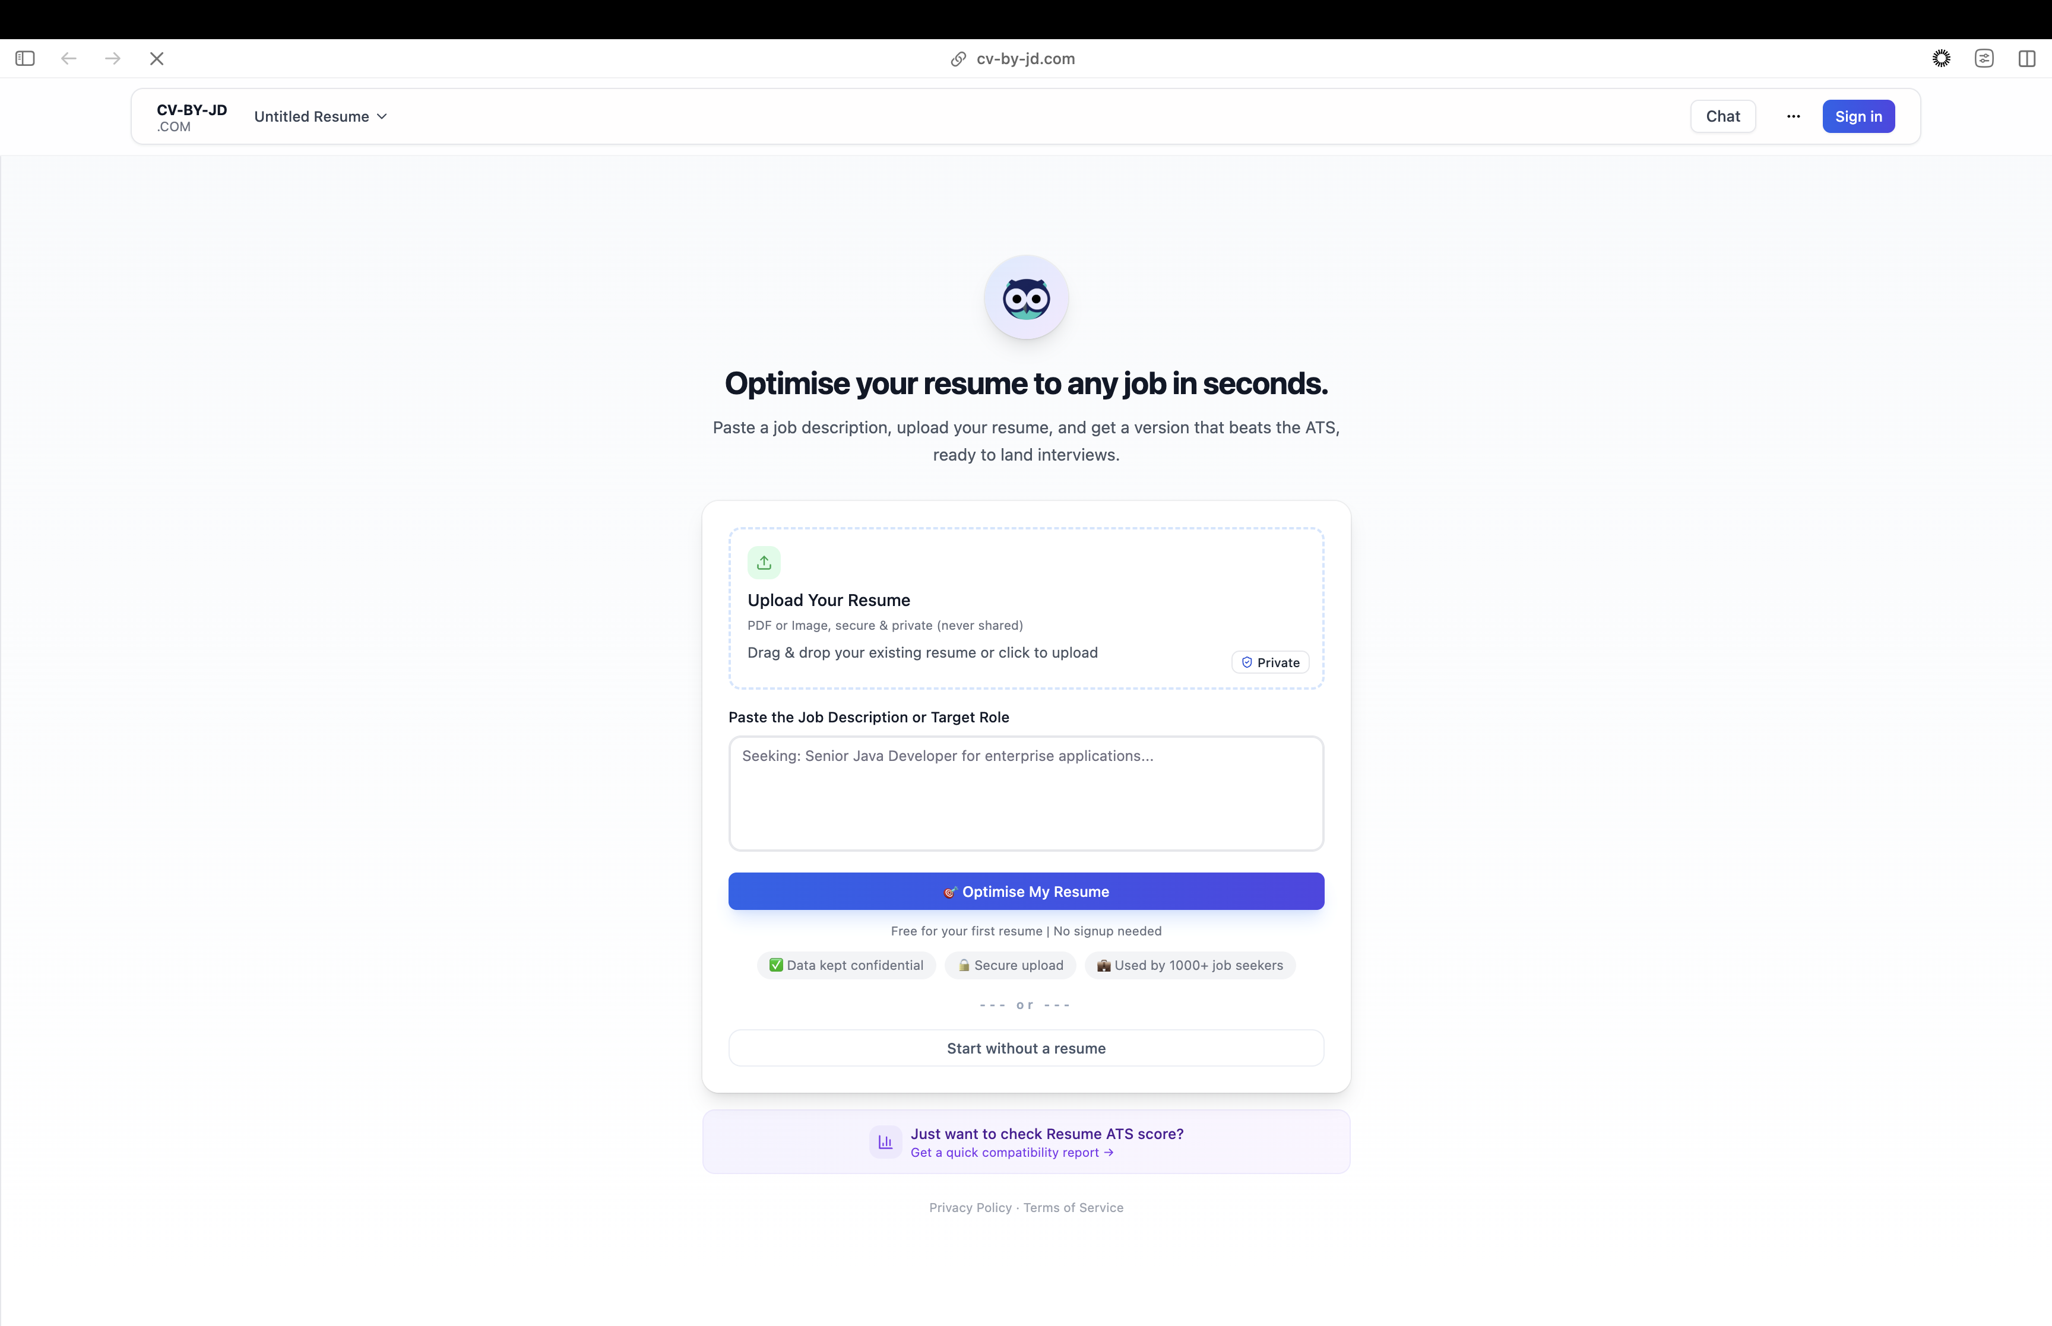This screenshot has width=2052, height=1326.
Task: Click the ATS score chart icon
Action: point(885,1142)
